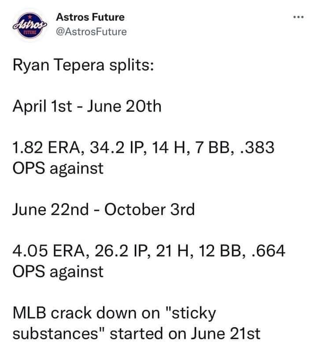Open the Astros Future display name
Image resolution: width=317 pixels, height=354 pixels.
pyautogui.click(x=90, y=17)
